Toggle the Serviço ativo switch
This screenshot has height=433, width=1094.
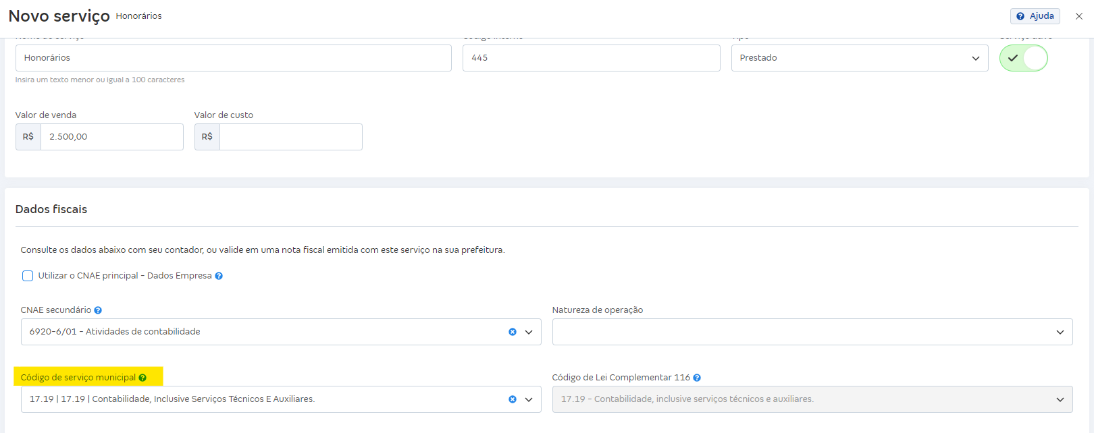pos(1023,58)
